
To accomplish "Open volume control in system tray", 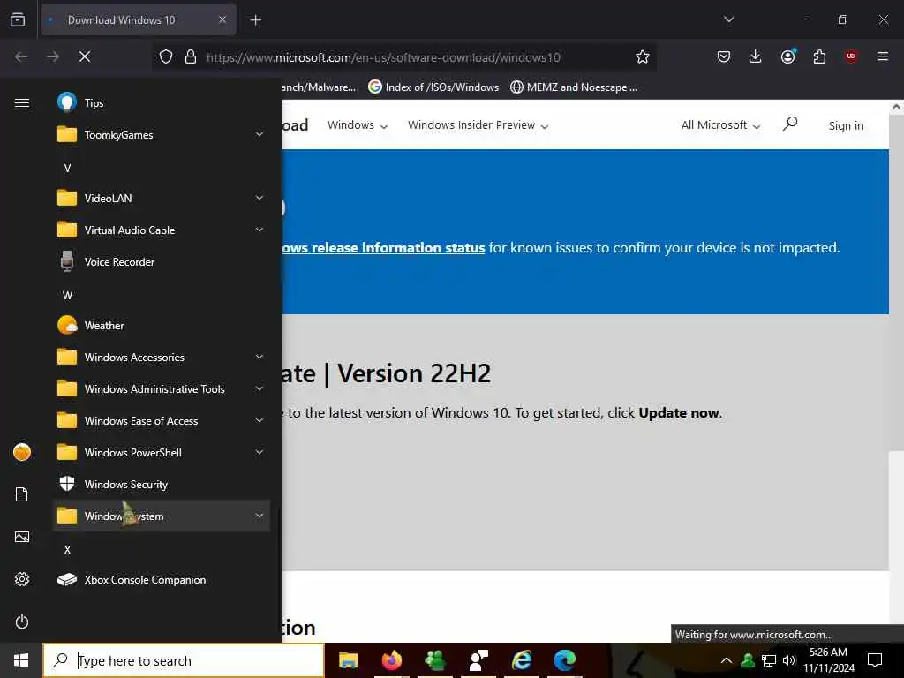I will 789,660.
